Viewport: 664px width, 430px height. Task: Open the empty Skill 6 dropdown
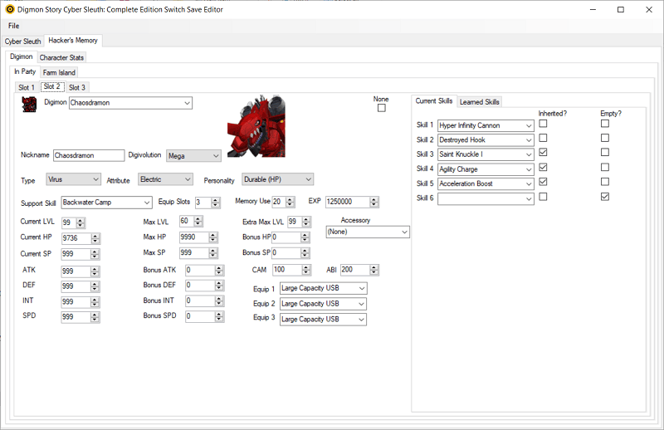pyautogui.click(x=486, y=198)
